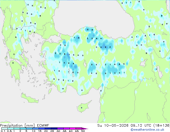Click the 30–35 mm purple legend swatch
Screen dimensions: 170x132
pos(60,128)
